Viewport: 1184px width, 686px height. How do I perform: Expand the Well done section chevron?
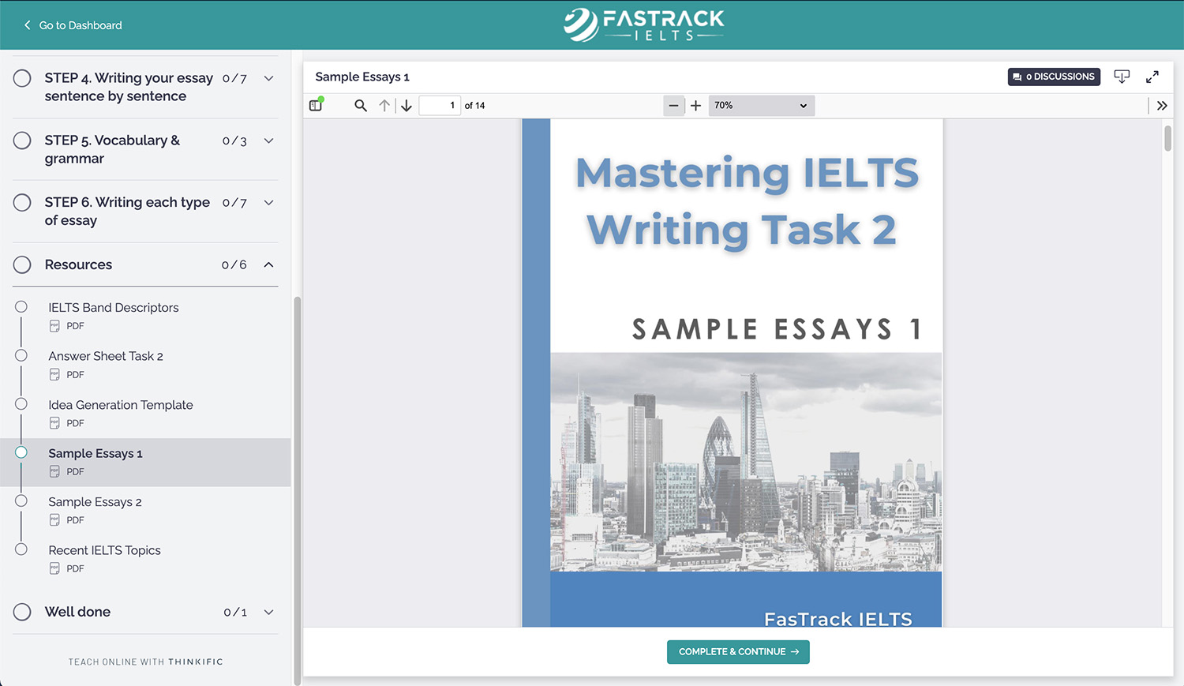point(268,612)
